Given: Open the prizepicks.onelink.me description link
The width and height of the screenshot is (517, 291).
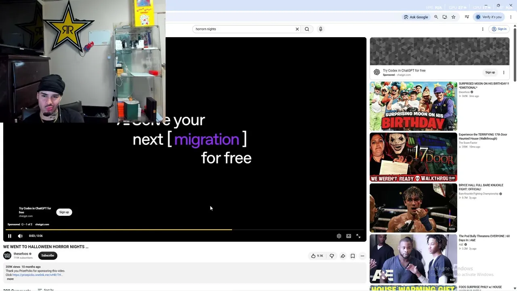Looking at the screenshot, I should [x=38, y=275].
